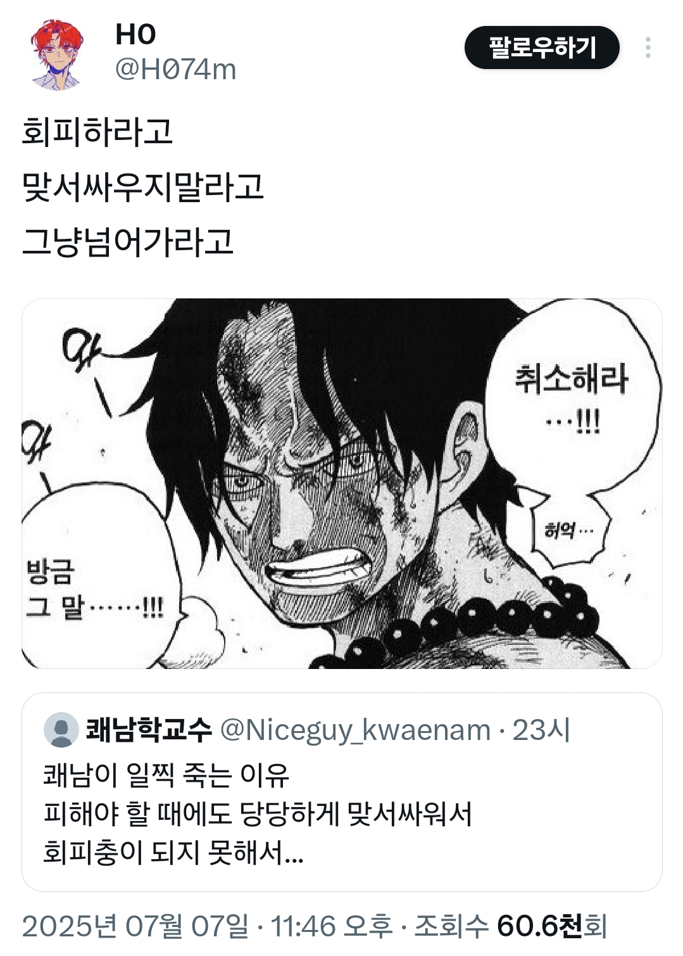Follow the account with the 팔로우하기 button
683x956 pixels.
[542, 48]
